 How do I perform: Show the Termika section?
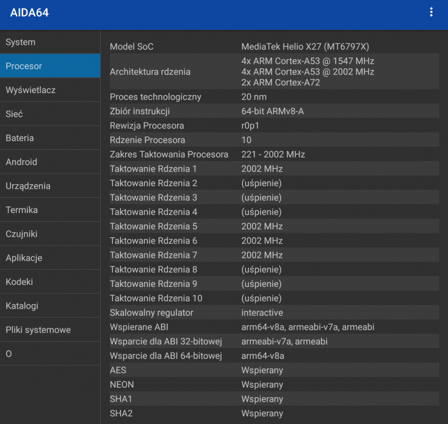tap(50, 210)
